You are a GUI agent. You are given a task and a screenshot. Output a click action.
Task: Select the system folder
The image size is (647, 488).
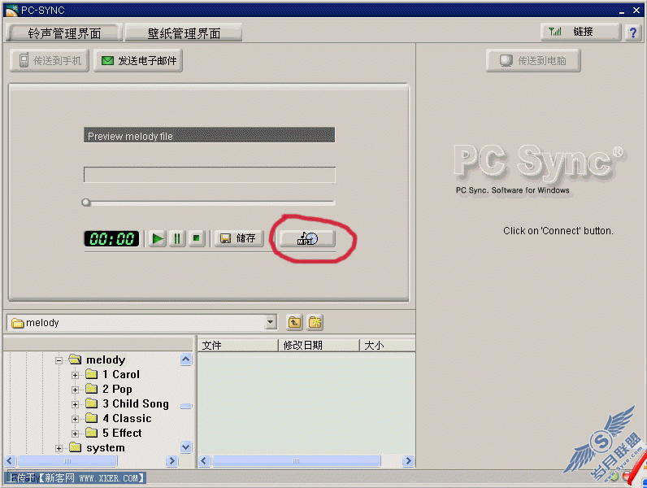pyautogui.click(x=105, y=448)
